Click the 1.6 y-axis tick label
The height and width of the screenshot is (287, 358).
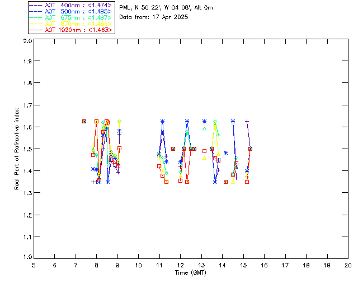coord(27,127)
